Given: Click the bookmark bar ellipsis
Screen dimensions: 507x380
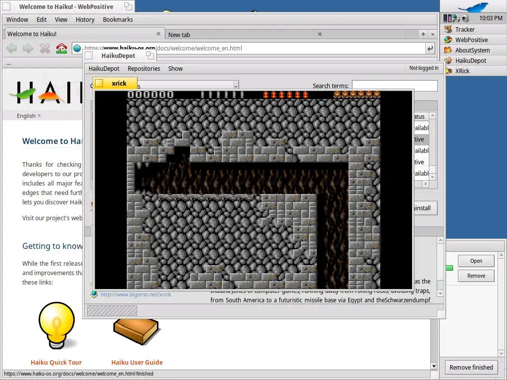Looking at the screenshot, I should 8,63.
